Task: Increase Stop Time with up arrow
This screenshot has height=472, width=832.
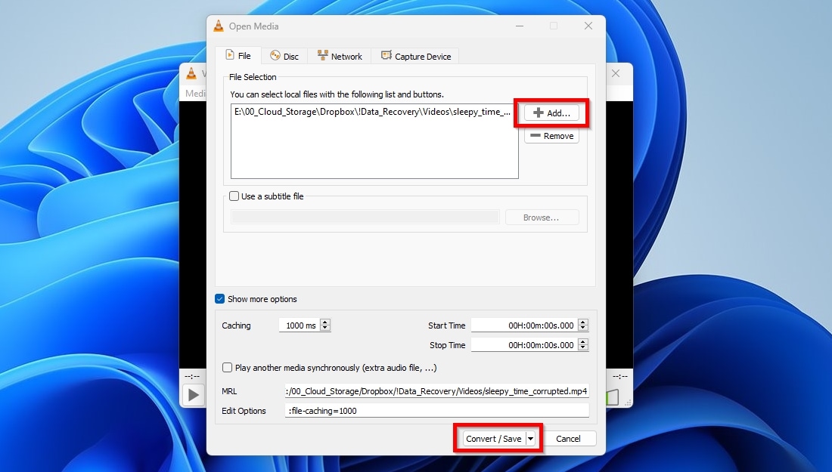Action: click(583, 341)
